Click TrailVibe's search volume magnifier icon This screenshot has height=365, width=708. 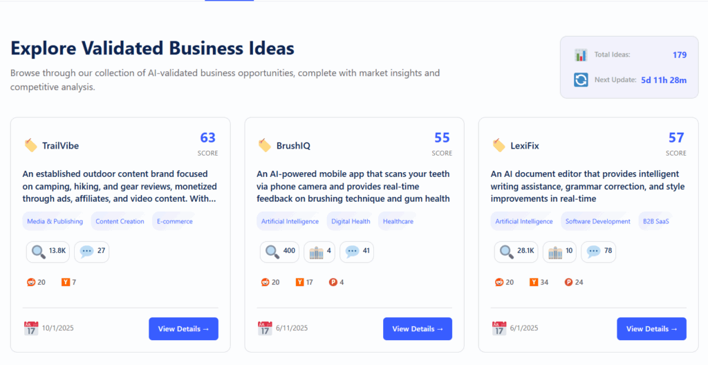point(37,252)
